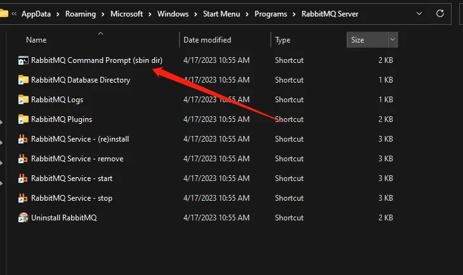Navigate to Start Menu in breadcrumb

[222, 14]
